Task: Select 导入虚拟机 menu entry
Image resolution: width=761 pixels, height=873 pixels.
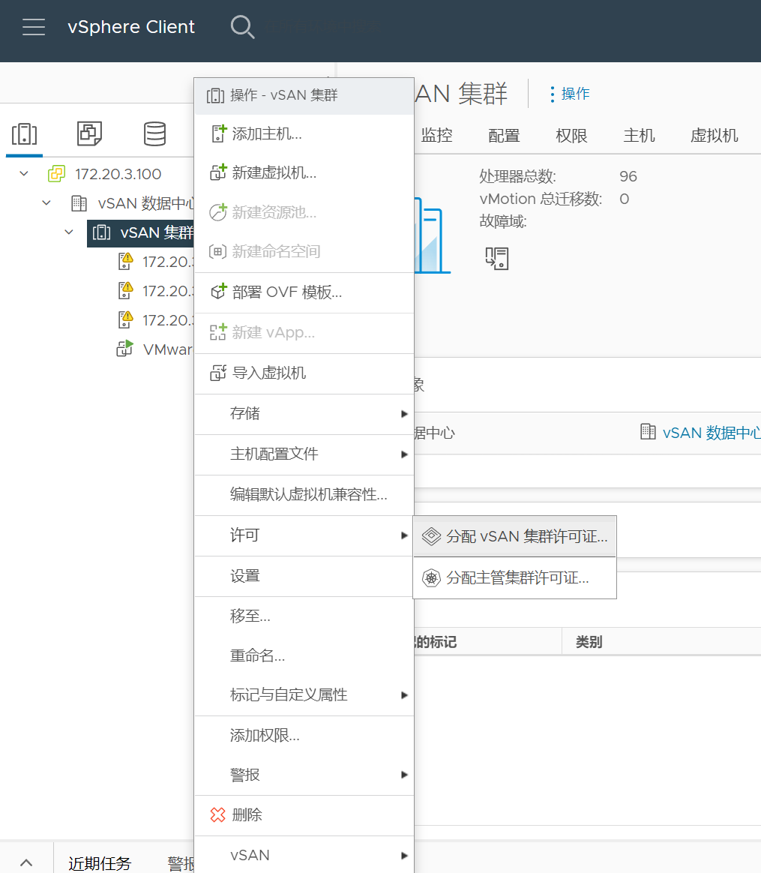Action: coord(304,373)
